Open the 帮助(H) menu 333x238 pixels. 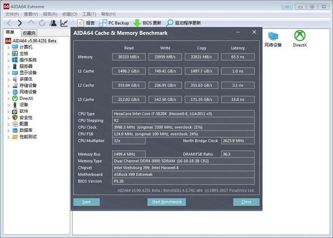click(108, 14)
